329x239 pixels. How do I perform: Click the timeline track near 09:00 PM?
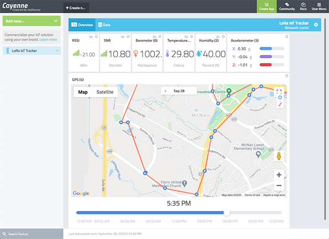[256, 213]
